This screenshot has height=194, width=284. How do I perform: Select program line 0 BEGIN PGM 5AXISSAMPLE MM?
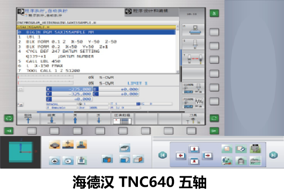tap(97, 32)
